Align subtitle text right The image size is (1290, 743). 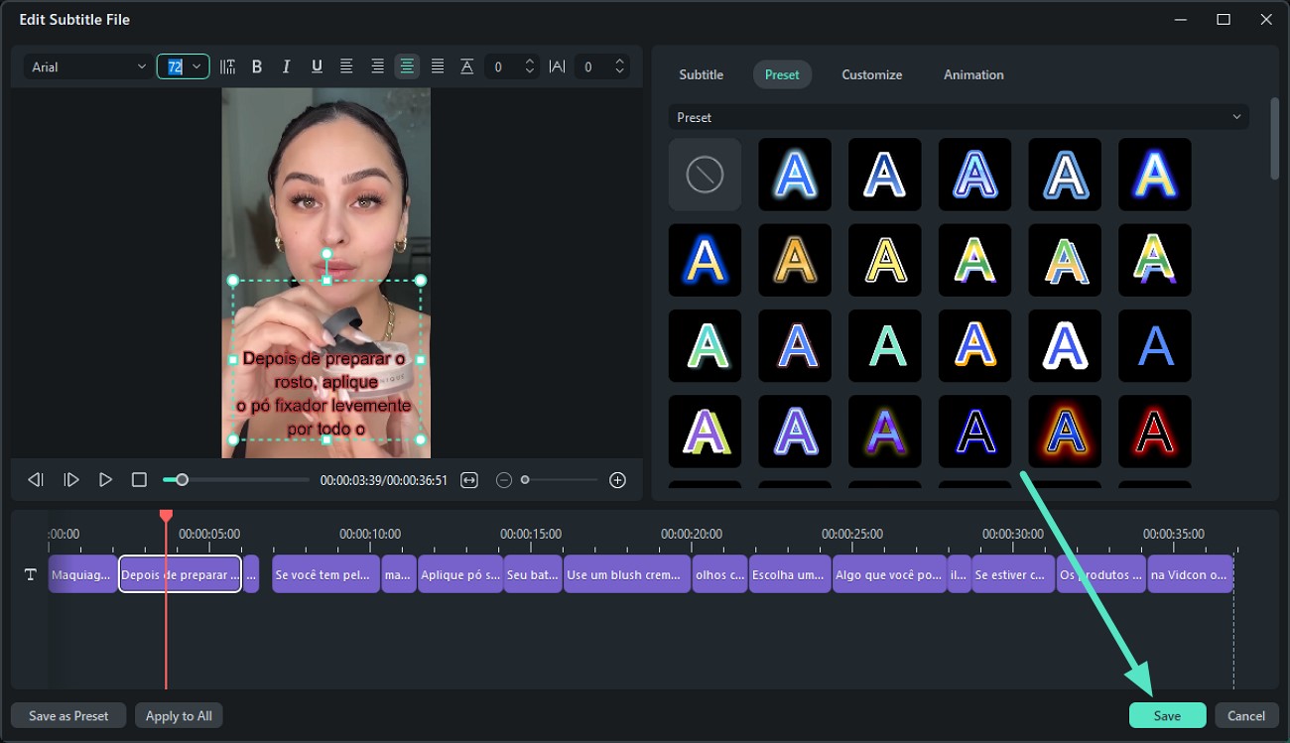(x=377, y=66)
